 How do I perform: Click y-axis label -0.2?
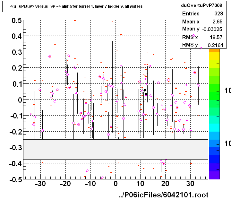16,132
